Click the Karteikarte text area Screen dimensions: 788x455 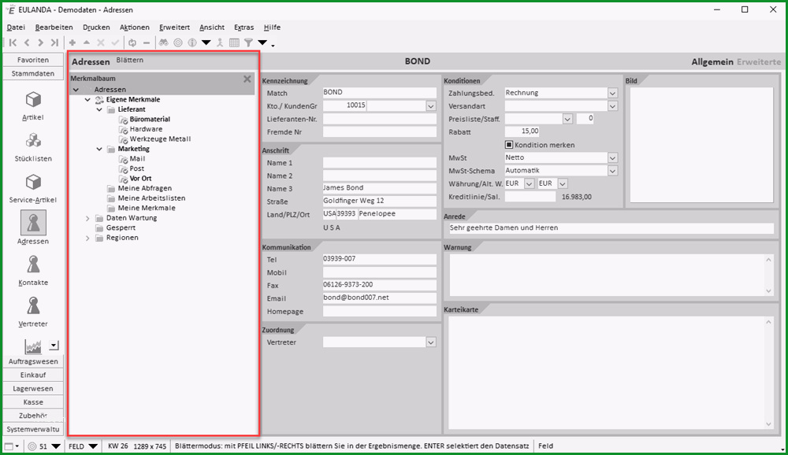611,372
